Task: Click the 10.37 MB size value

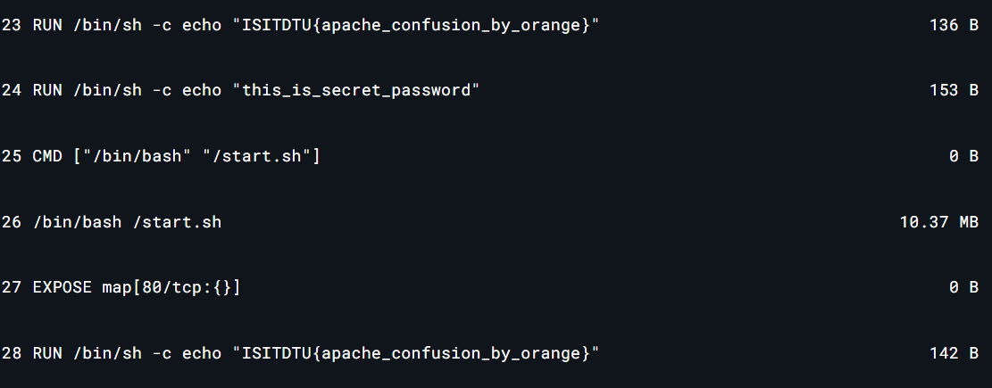Action: (x=938, y=221)
